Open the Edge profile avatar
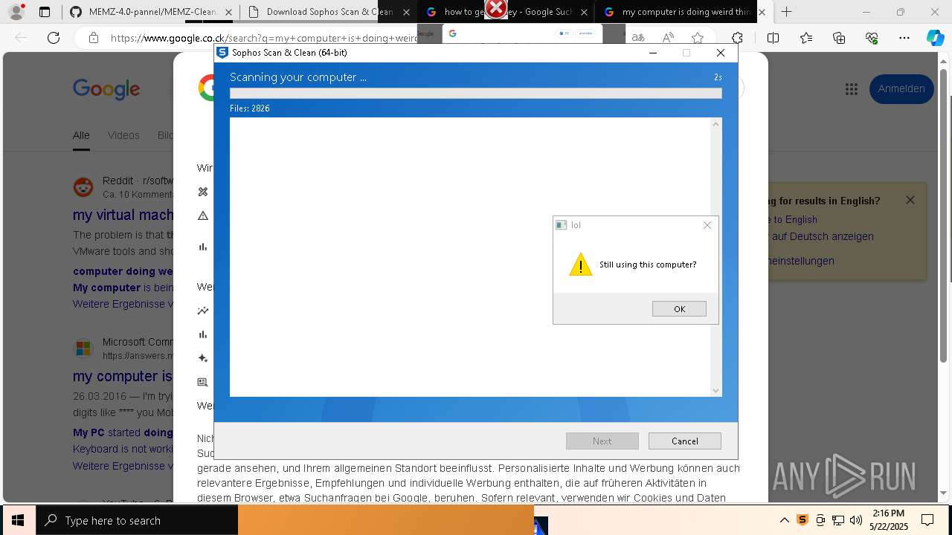Viewport: 952px width, 535px height. [16, 12]
